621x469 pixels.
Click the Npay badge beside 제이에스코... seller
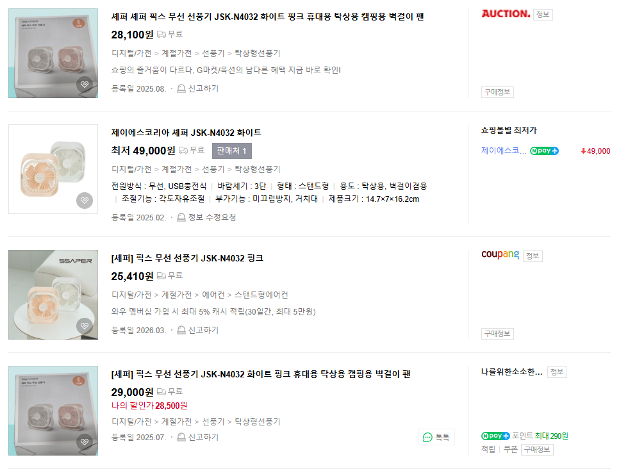pyautogui.click(x=544, y=151)
